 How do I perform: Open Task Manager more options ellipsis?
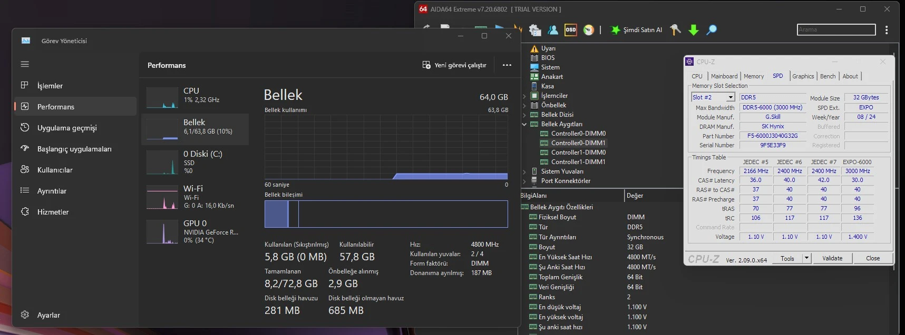[x=507, y=65]
